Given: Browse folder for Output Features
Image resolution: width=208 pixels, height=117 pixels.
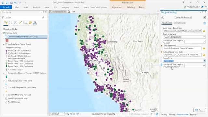Looking at the screenshot, I should coord(204,48).
